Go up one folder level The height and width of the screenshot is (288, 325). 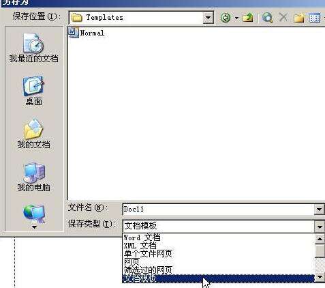(248, 18)
